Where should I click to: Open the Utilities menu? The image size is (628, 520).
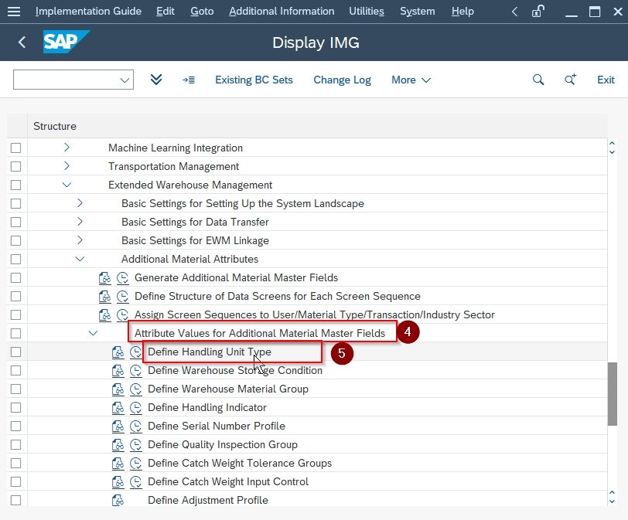pos(367,11)
